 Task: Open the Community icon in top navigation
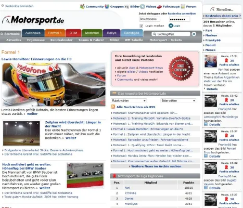(82, 6)
